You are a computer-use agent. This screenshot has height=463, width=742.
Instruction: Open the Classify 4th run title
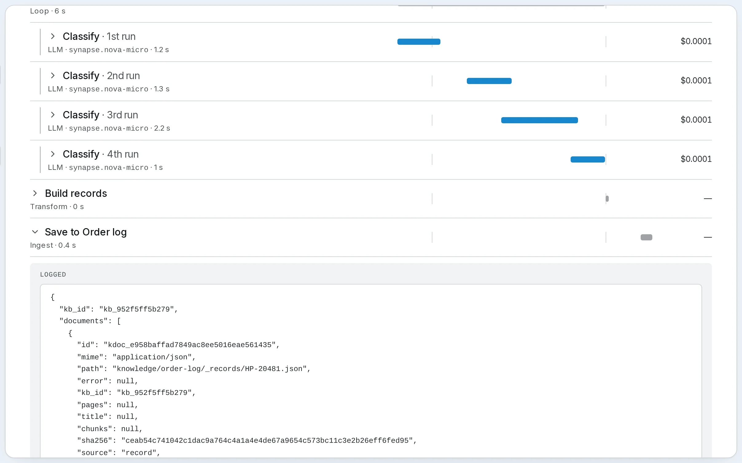pos(101,154)
